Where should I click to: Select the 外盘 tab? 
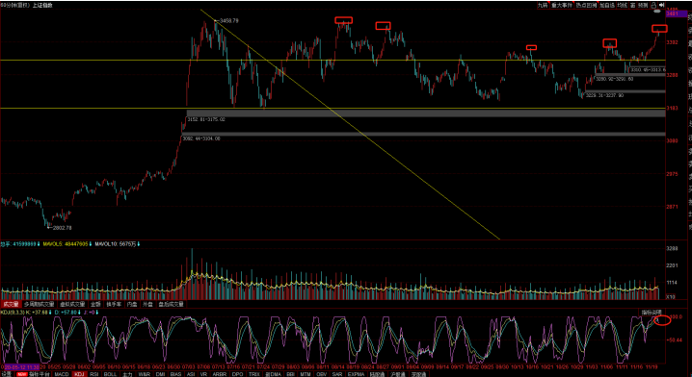pyautogui.click(x=147, y=304)
